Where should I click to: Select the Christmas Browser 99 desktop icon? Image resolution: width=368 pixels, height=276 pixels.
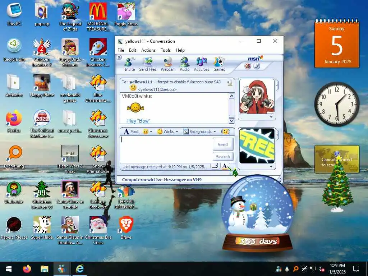point(42,195)
